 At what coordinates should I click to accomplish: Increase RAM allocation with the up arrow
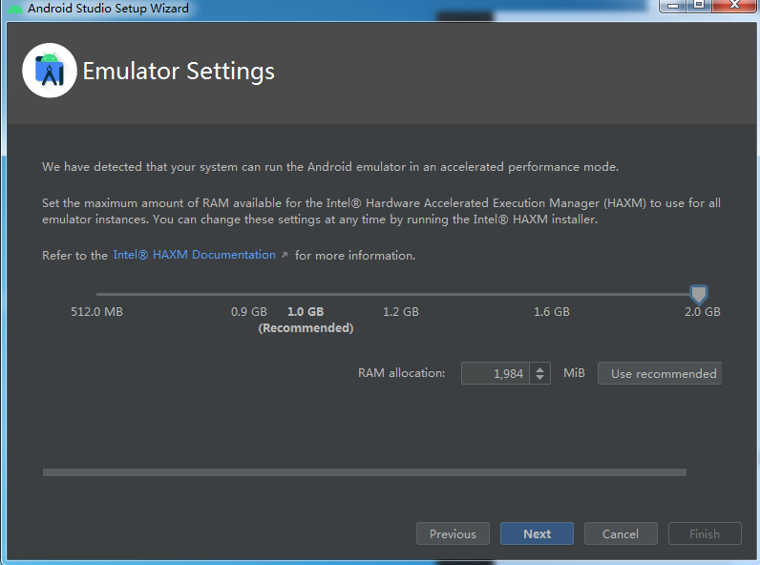[x=540, y=368]
